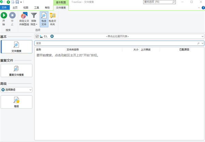Select 重复文件搜索 duplicate file search
This screenshot has width=205, height=142.
coord(17,70)
